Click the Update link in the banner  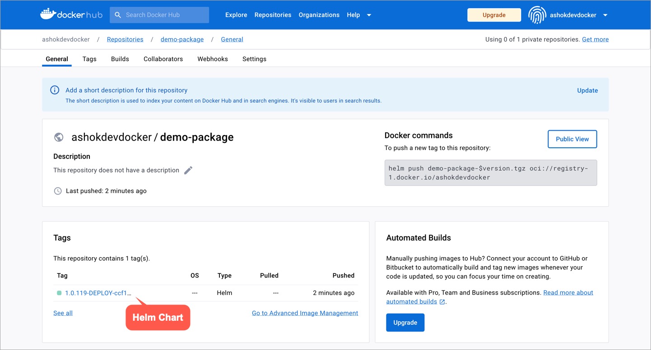pos(587,91)
